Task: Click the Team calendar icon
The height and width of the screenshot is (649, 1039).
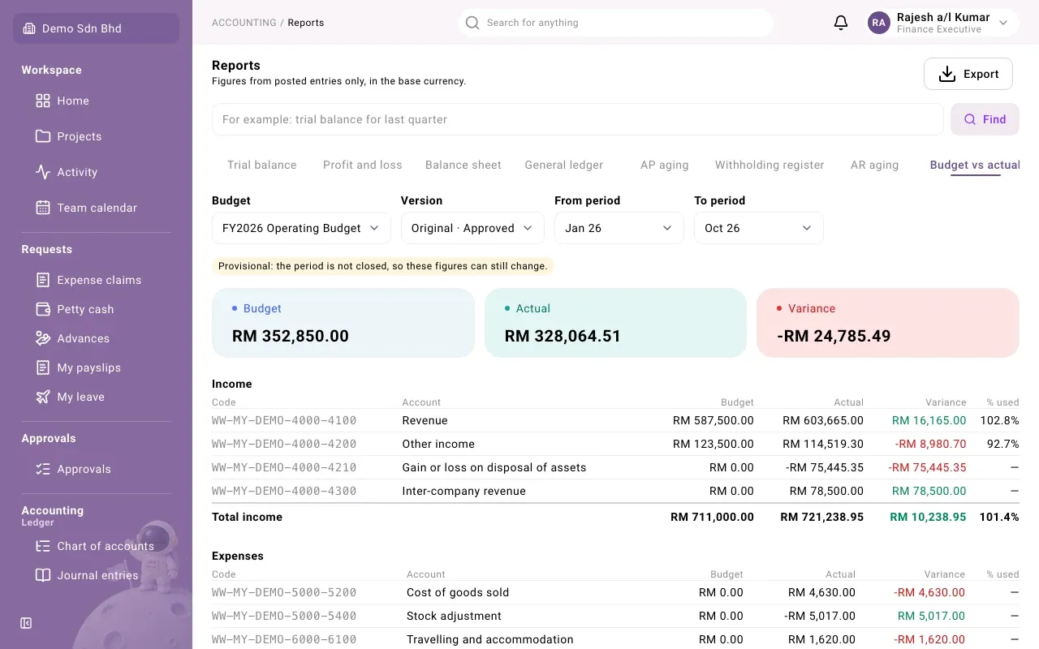Action: [x=43, y=208]
